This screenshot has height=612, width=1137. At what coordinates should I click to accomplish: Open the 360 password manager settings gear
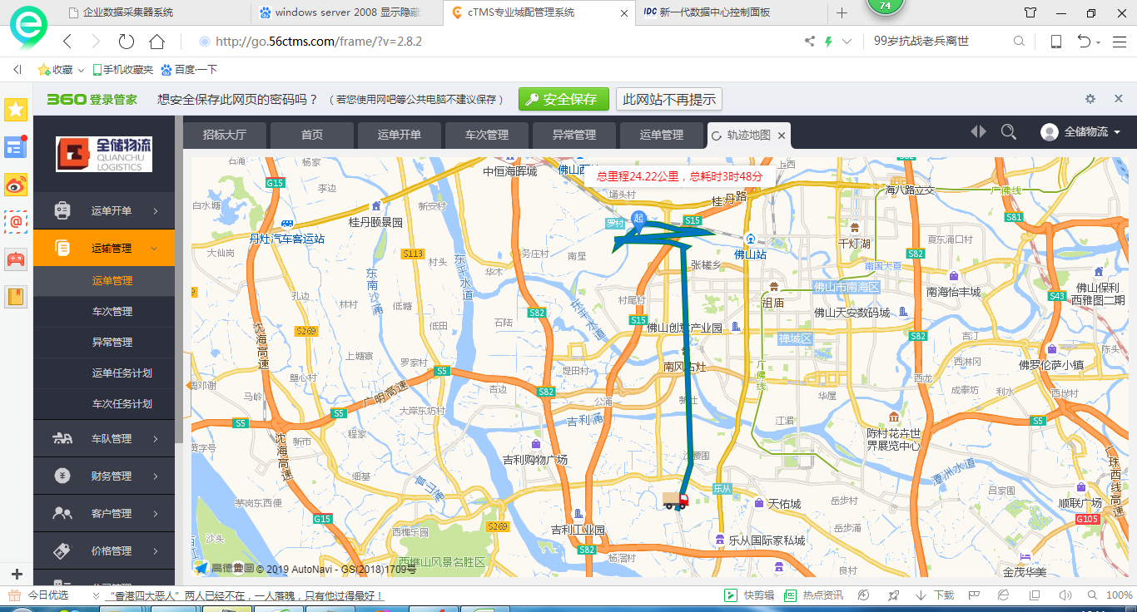(1090, 99)
